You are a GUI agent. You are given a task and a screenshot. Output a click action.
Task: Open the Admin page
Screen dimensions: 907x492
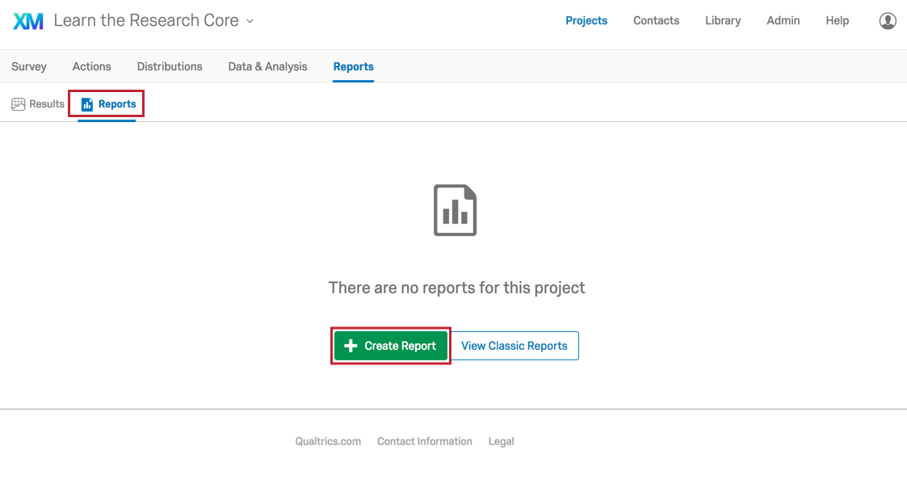tap(783, 21)
